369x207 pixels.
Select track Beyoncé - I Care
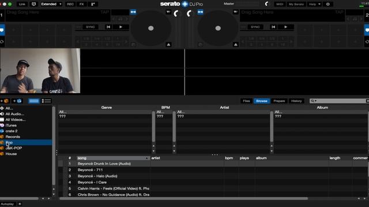pyautogui.click(x=92, y=182)
